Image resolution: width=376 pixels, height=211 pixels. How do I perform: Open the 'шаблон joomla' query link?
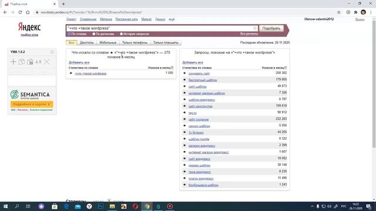click(199, 139)
